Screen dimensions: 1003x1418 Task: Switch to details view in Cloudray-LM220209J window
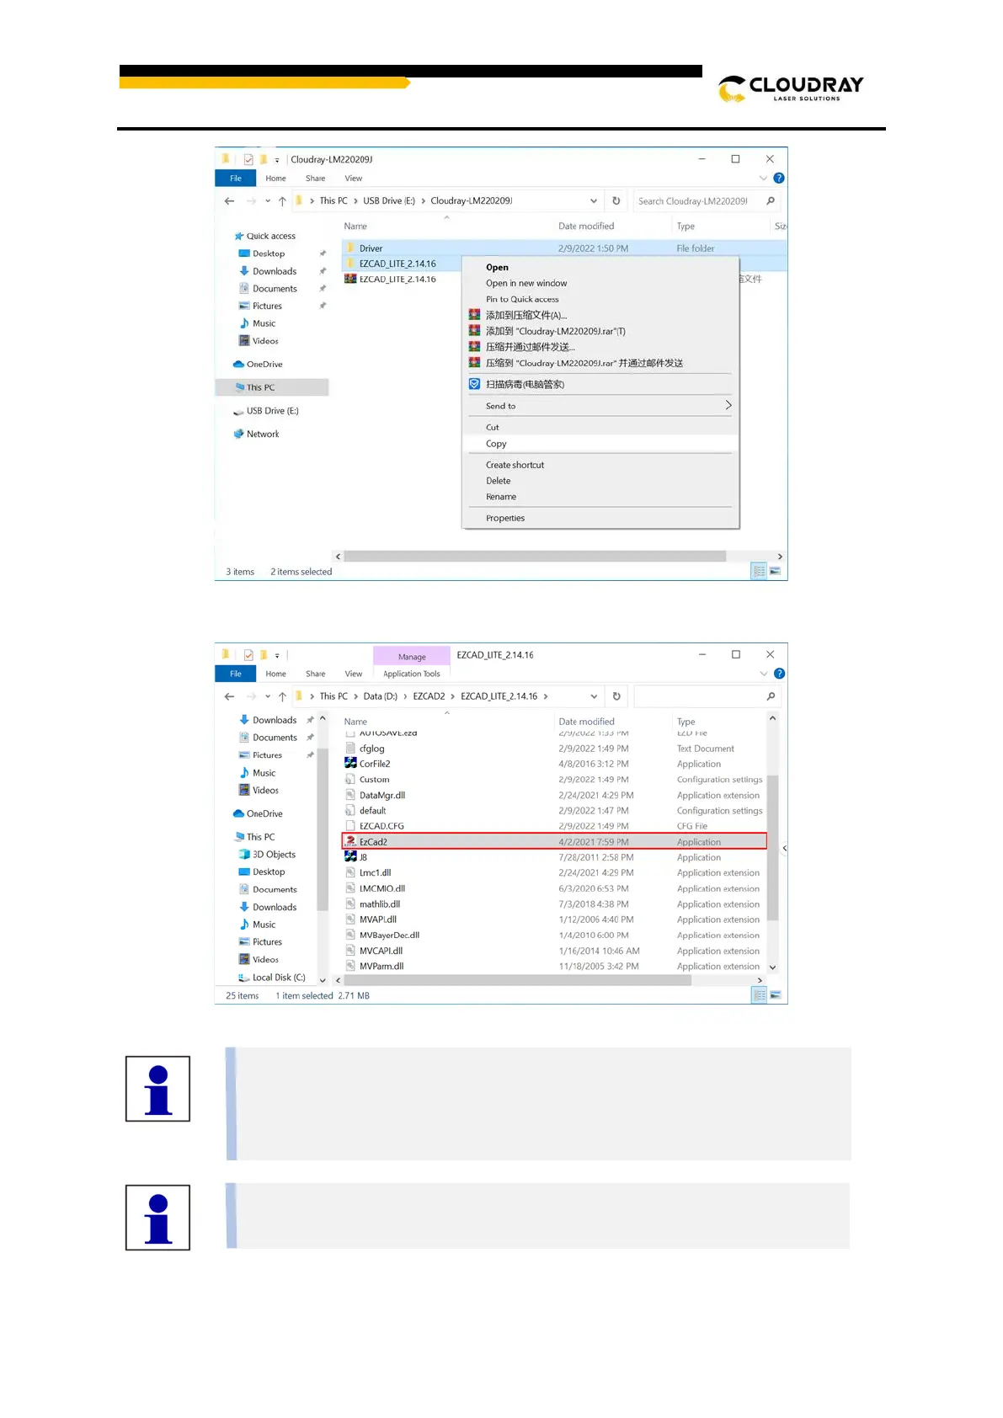pos(759,572)
